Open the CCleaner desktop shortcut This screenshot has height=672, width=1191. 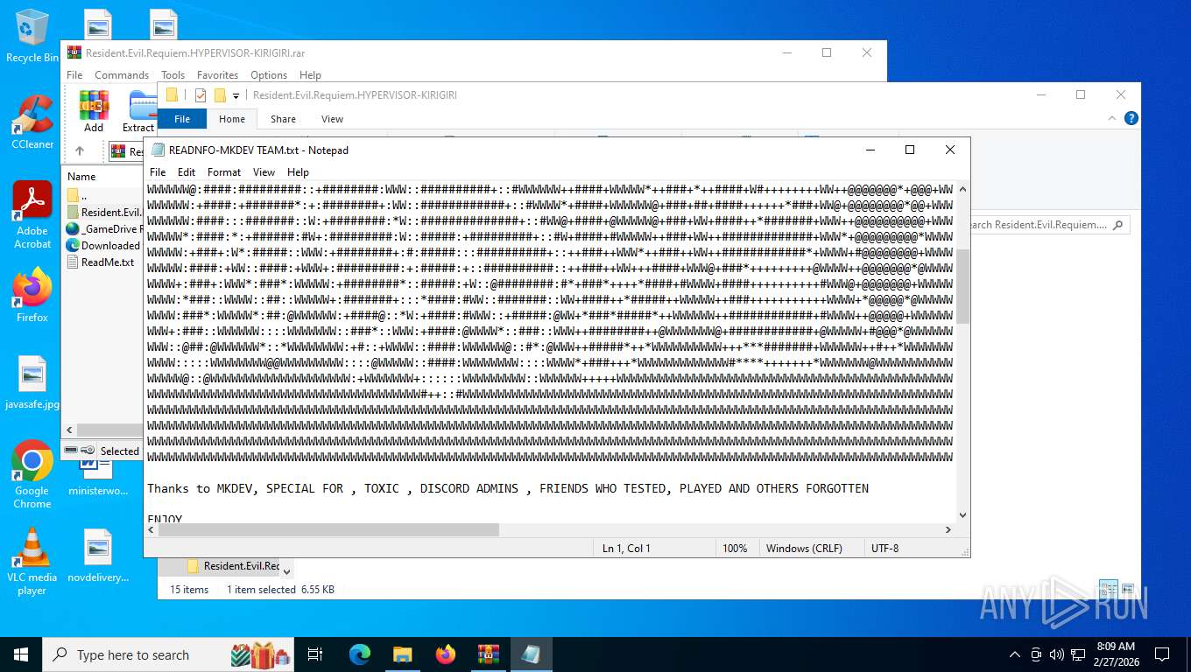click(32, 122)
